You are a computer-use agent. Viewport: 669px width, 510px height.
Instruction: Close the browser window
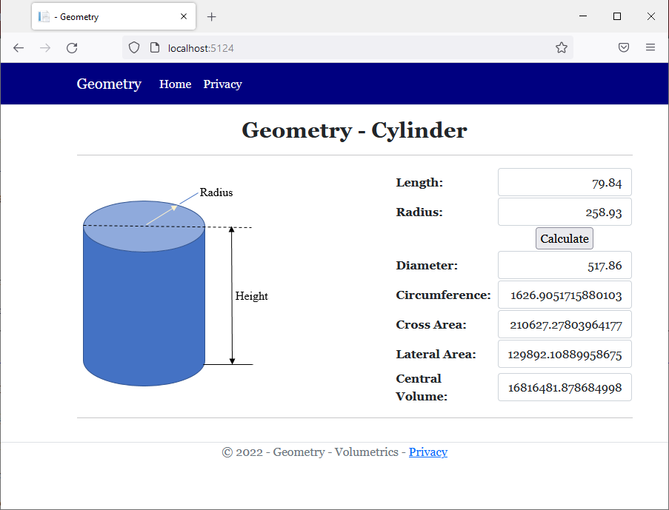click(x=651, y=16)
